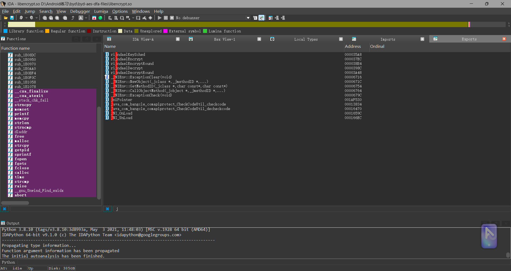
Task: Click the red triangle toolbar icon
Action: click(x=94, y=18)
